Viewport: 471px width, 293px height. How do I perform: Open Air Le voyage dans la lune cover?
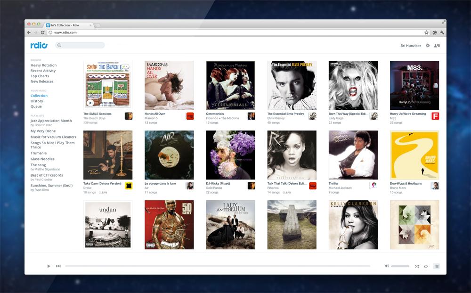coord(169,155)
